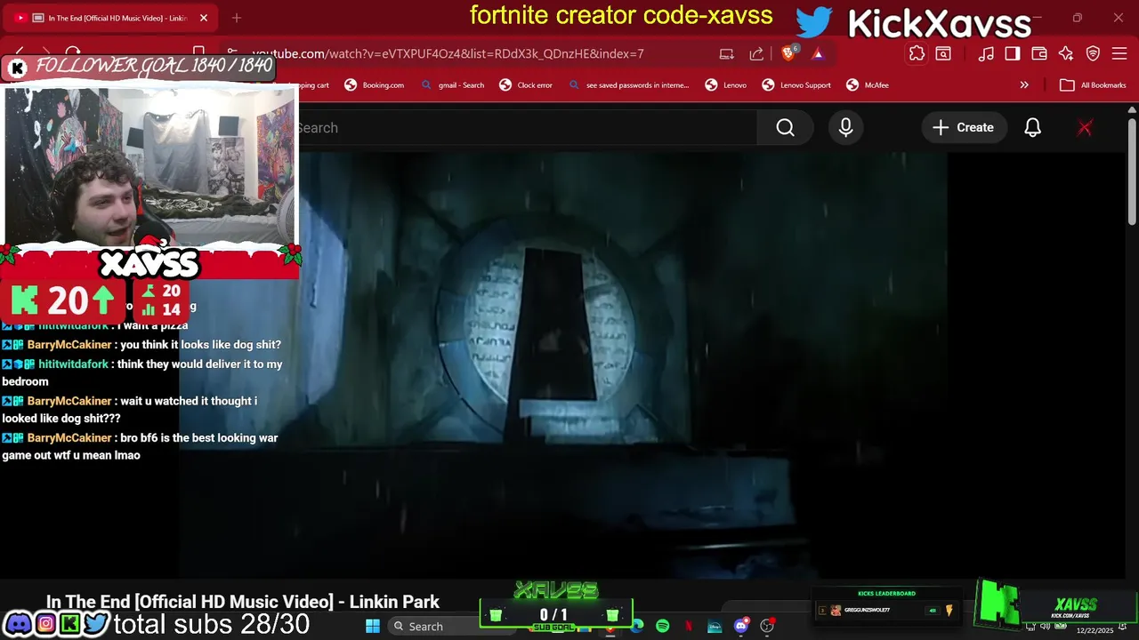This screenshot has height=640, width=1139.
Task: Click into the YouTube search field
Action: [527, 128]
